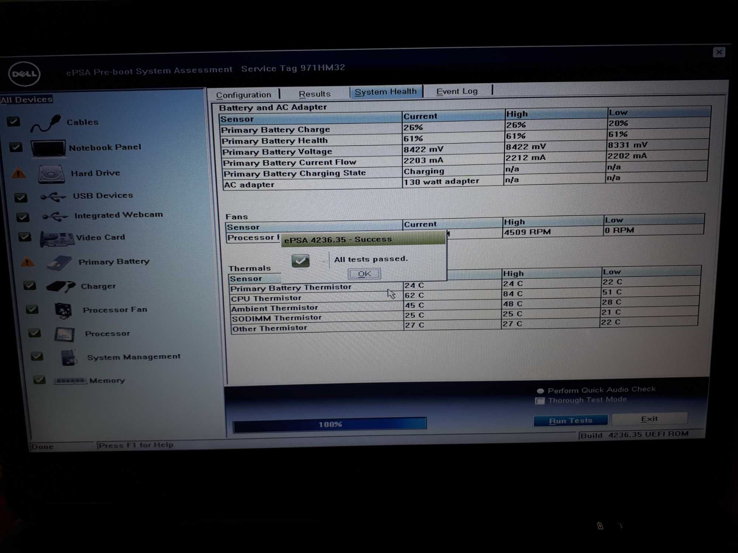The width and height of the screenshot is (738, 553).
Task: Click OK in the Success dialog
Action: point(364,274)
